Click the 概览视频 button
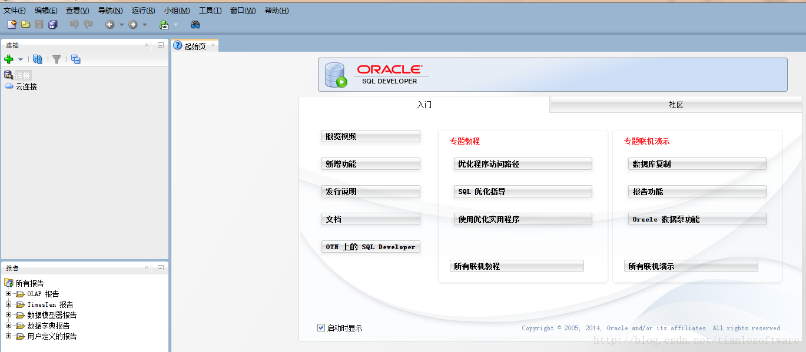 click(371, 136)
